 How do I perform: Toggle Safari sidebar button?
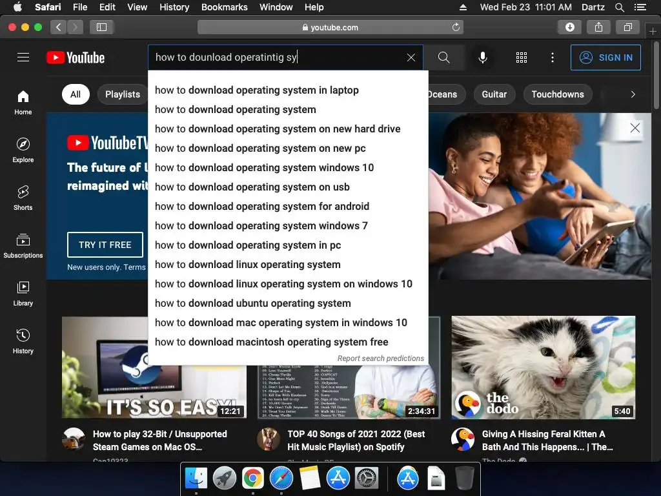pyautogui.click(x=101, y=27)
